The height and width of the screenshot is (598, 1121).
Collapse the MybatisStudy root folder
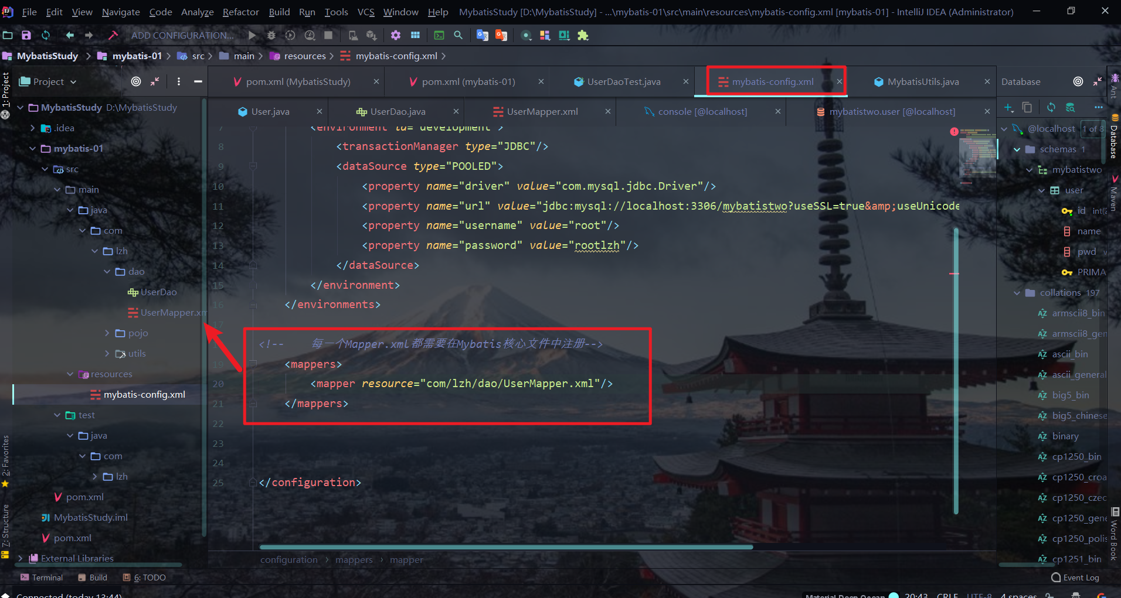click(x=21, y=107)
